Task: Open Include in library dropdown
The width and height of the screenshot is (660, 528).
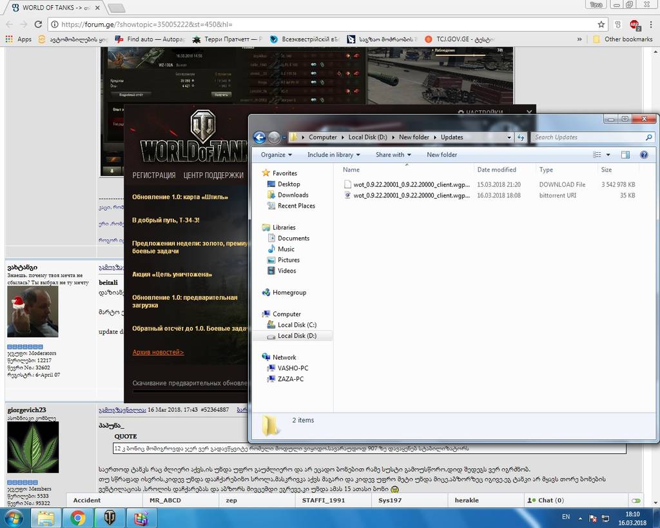Action: [x=334, y=155]
